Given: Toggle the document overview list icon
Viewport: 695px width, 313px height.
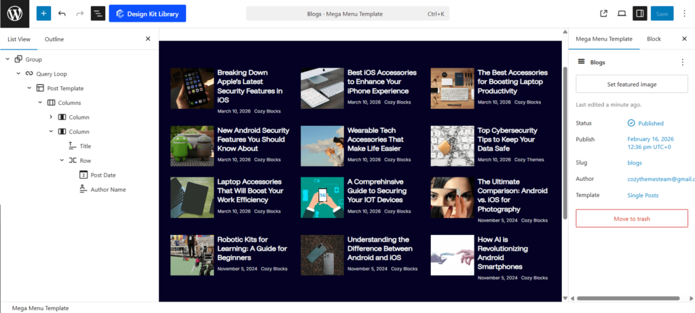Looking at the screenshot, I should (98, 14).
